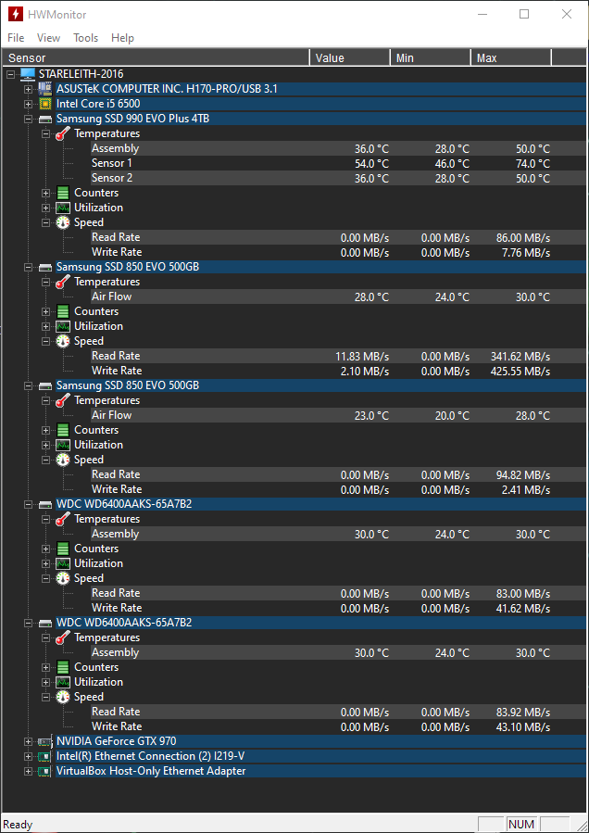Expand the Intel Ethernet Connection I219-V node

pos(28,756)
